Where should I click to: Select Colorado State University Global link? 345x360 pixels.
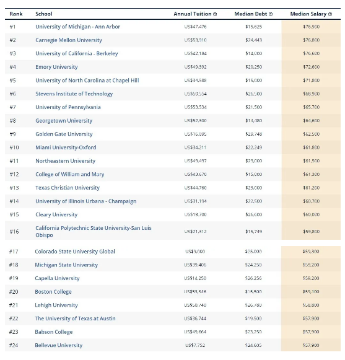[x=75, y=252]
